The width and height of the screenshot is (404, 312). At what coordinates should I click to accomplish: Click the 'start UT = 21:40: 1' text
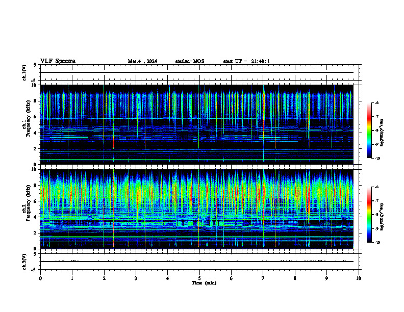coord(246,61)
